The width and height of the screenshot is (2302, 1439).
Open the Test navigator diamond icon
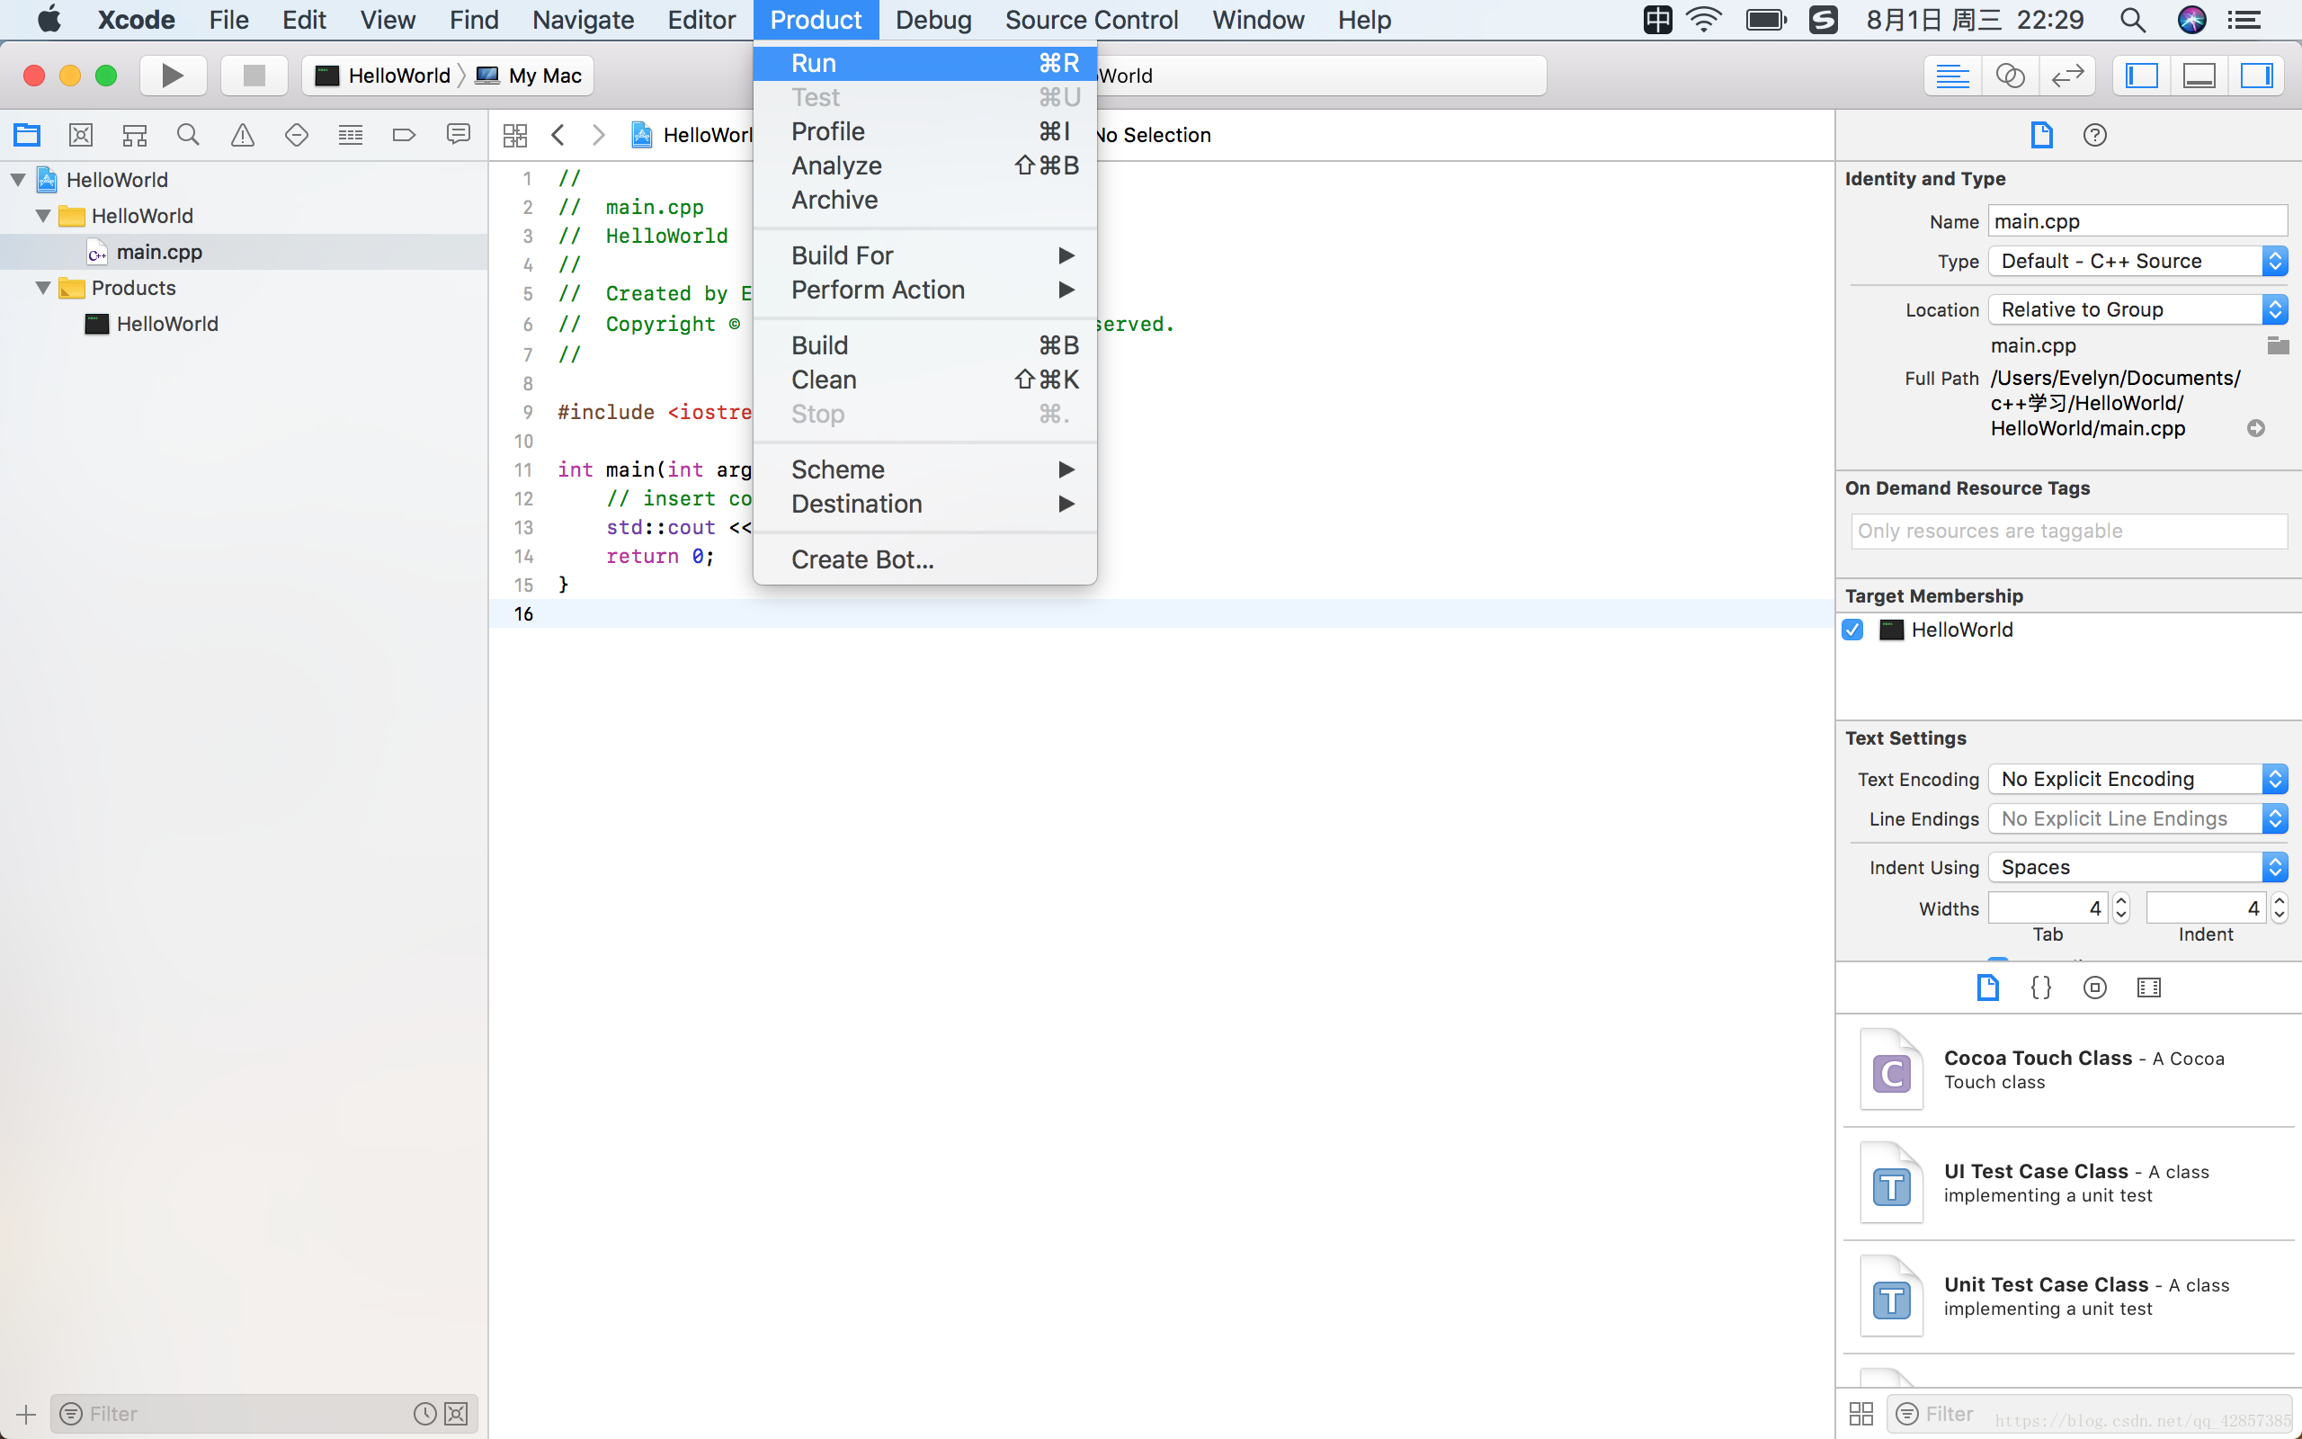pyautogui.click(x=297, y=135)
